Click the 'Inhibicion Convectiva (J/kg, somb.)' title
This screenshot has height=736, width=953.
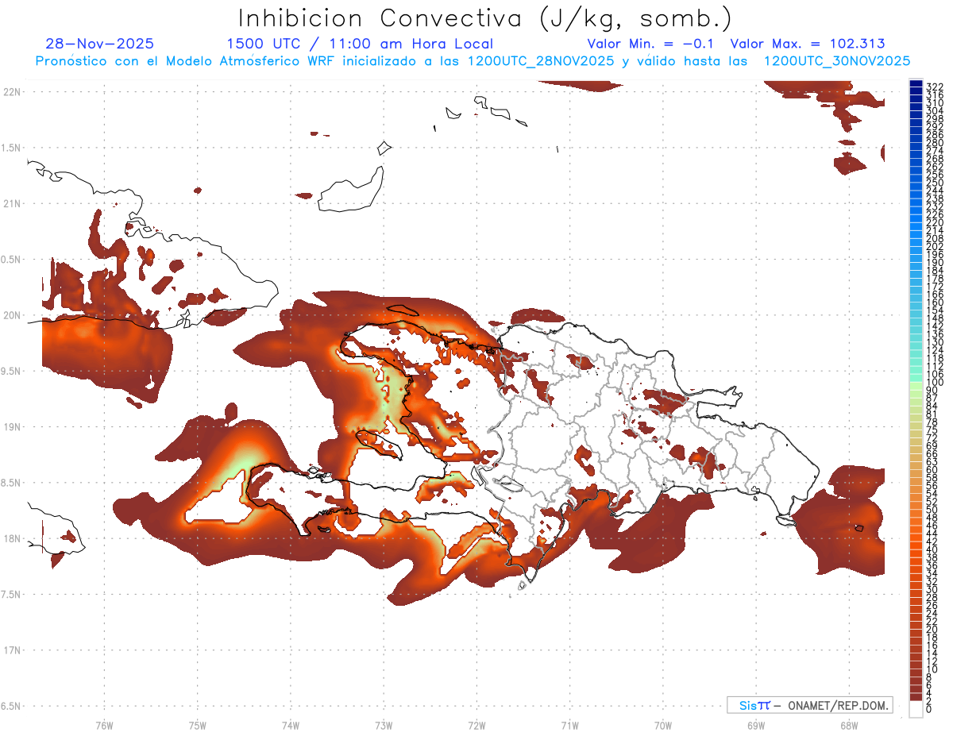(485, 18)
